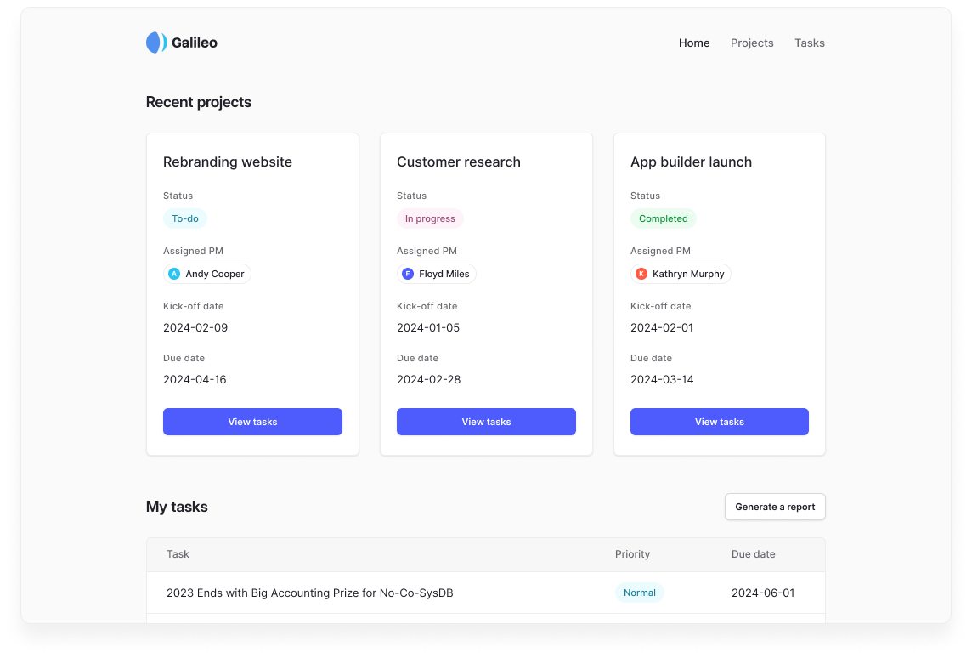The height and width of the screenshot is (658, 972).
Task: View tasks for Customer research
Action: coord(486,422)
